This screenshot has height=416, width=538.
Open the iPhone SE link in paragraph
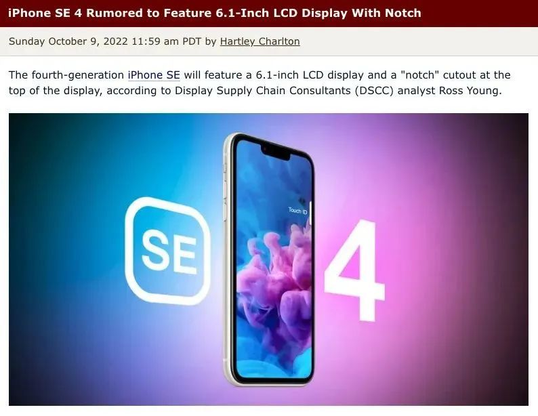tap(154, 75)
